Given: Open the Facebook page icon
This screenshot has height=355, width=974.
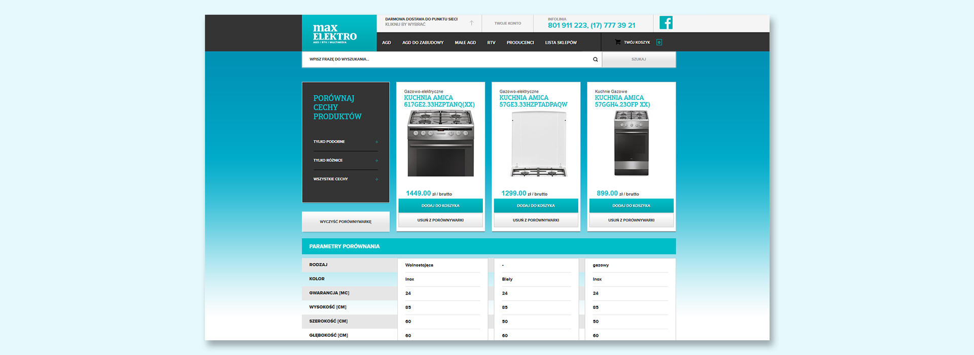Looking at the screenshot, I should pos(666,22).
